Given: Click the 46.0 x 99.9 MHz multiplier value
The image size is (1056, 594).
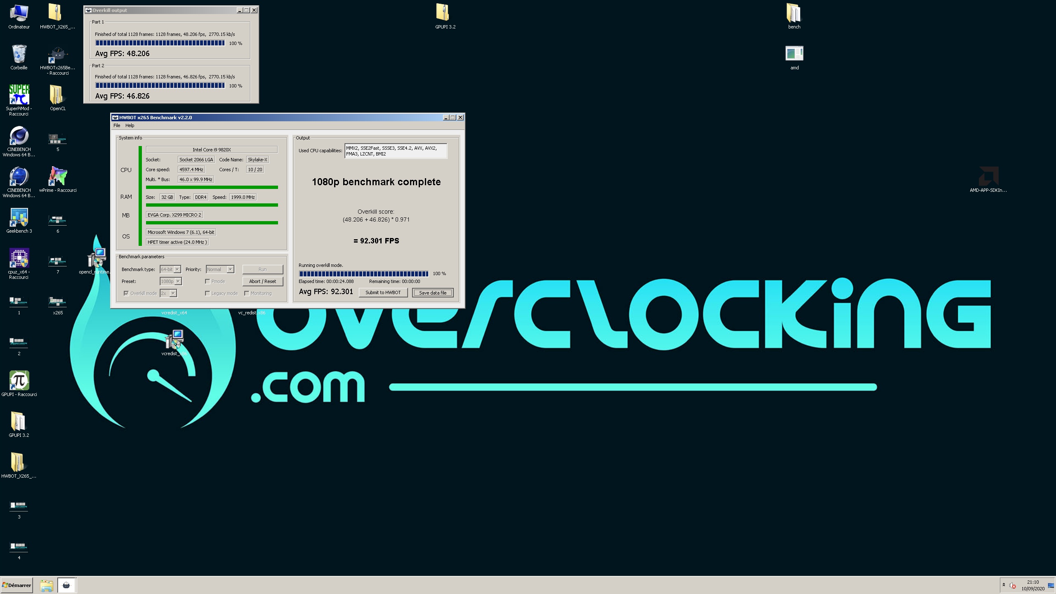Looking at the screenshot, I should tap(196, 179).
